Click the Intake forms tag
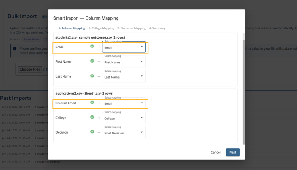The width and height of the screenshot is (297, 170). point(31,39)
